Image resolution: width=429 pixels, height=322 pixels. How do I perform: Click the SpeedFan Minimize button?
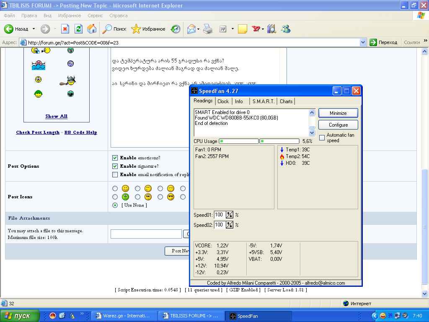click(x=338, y=113)
